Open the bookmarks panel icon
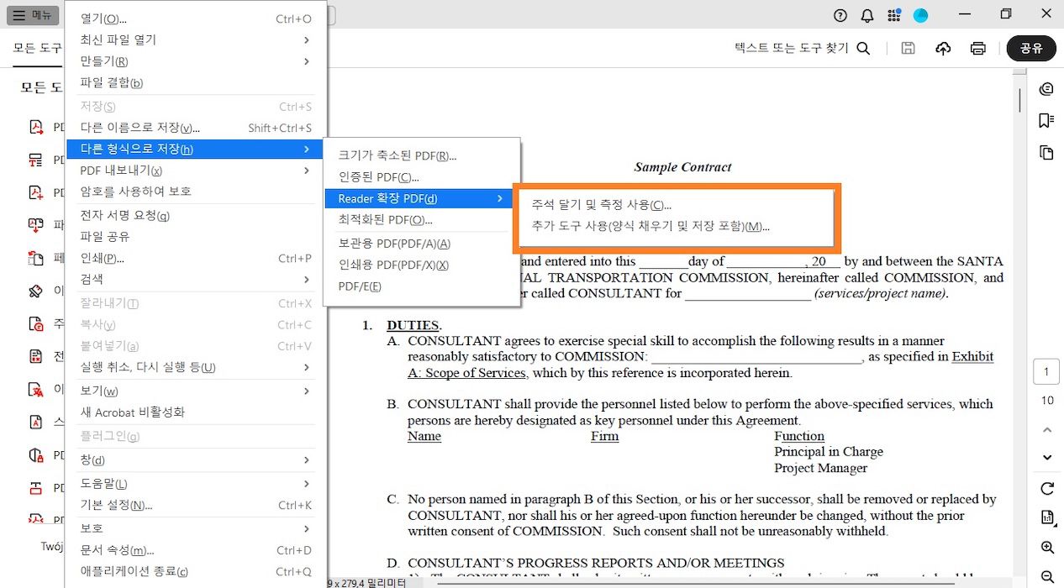This screenshot has height=588, width=1064. 1046,120
